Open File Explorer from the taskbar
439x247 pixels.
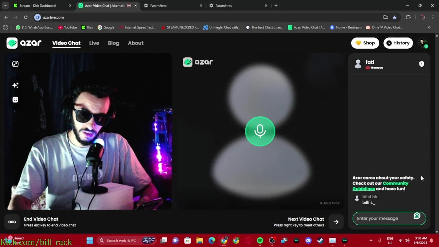pos(200,240)
